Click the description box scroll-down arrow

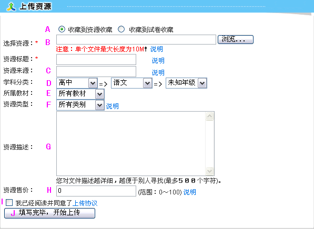tap(210, 171)
